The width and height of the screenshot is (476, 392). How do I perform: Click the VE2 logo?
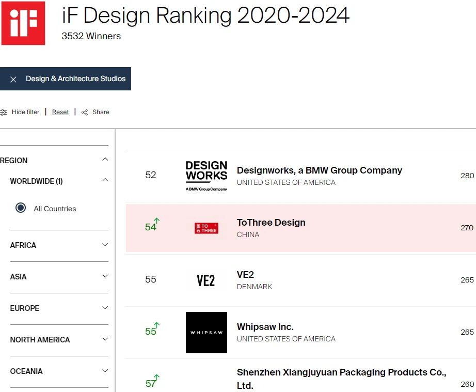(x=205, y=280)
